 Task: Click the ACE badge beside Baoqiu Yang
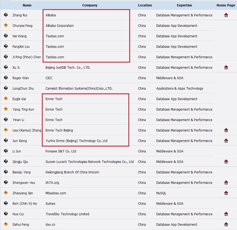pos(6,171)
